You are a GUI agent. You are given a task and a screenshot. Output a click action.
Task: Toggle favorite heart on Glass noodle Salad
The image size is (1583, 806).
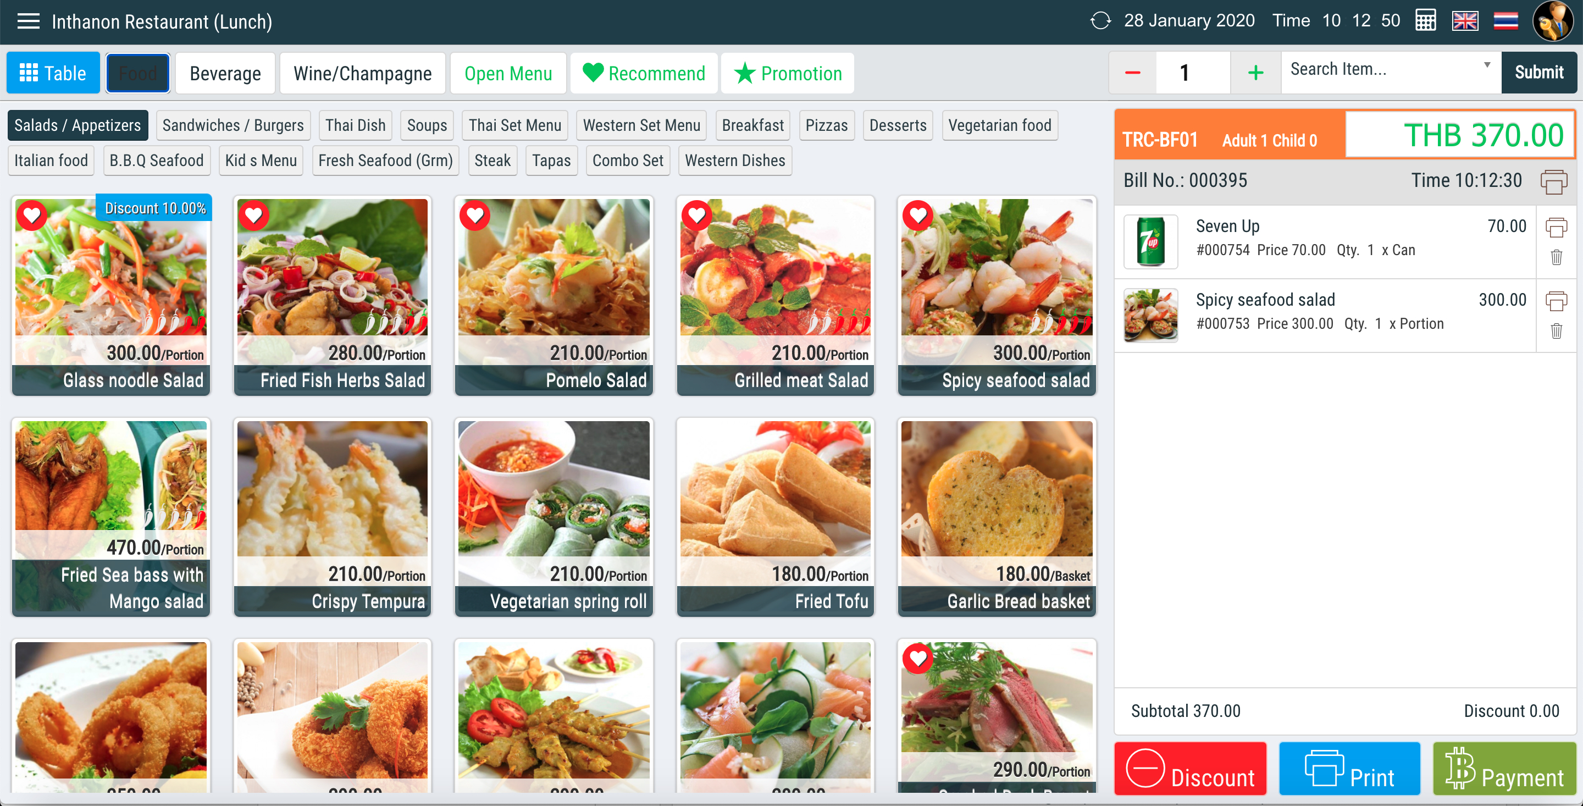click(32, 215)
